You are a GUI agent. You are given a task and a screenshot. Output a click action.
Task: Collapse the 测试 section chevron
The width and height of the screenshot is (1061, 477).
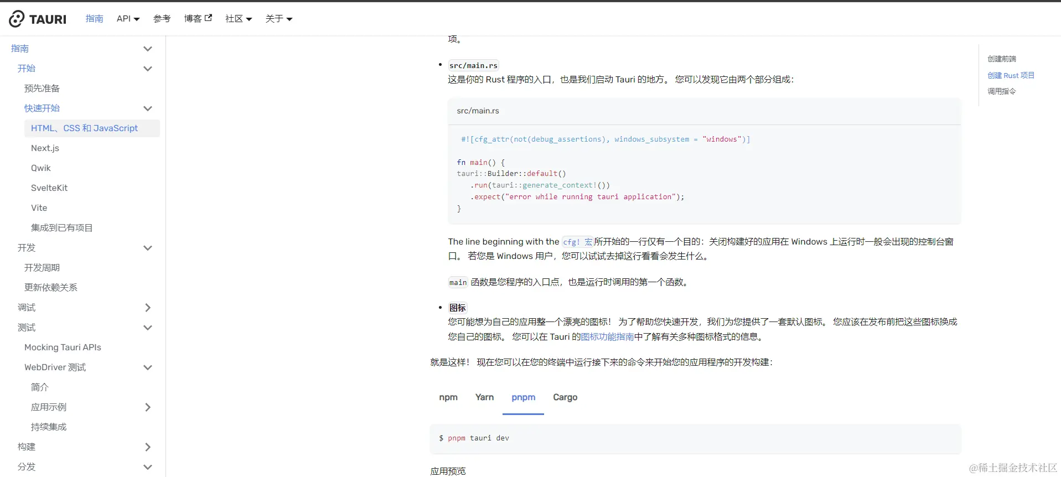pyautogui.click(x=148, y=328)
